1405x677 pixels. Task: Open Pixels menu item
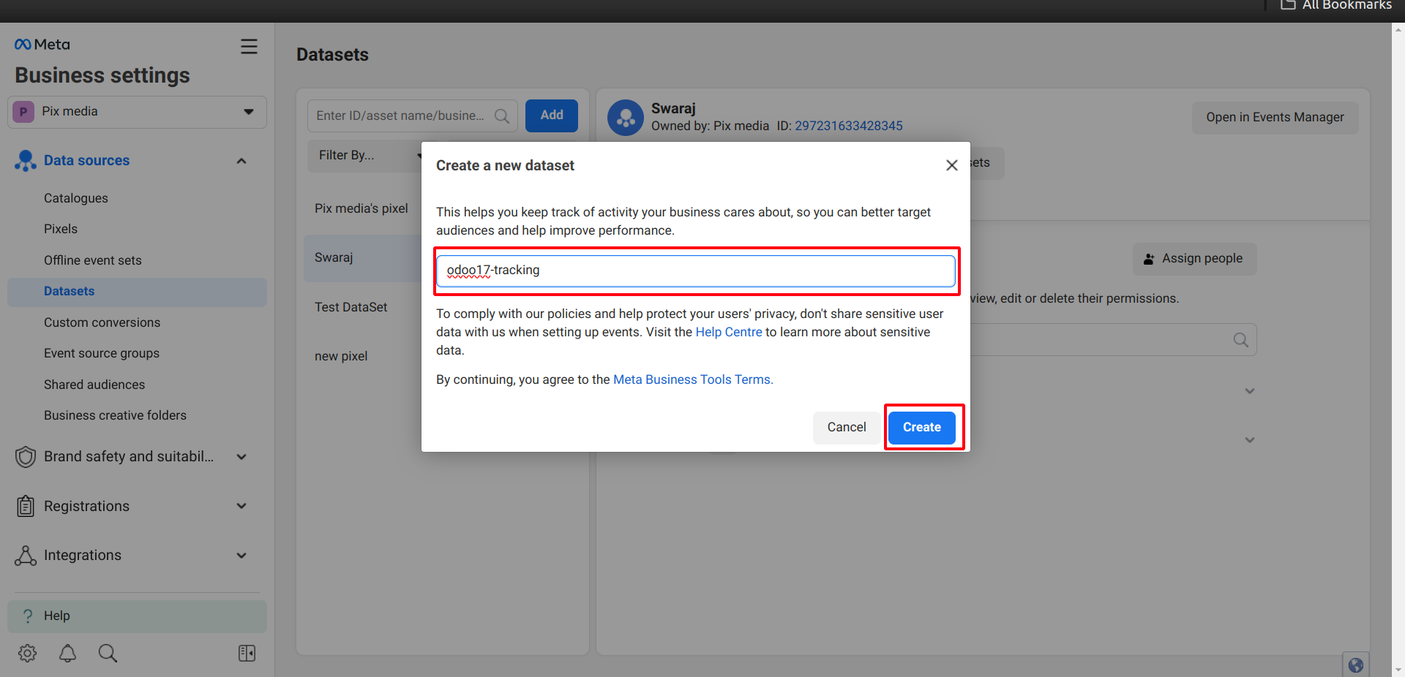coord(61,229)
